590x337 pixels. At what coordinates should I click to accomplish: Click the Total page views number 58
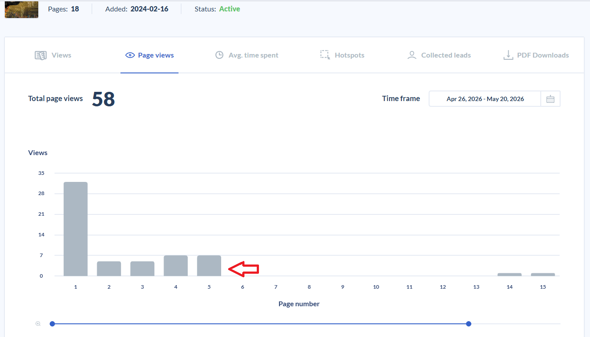103,99
